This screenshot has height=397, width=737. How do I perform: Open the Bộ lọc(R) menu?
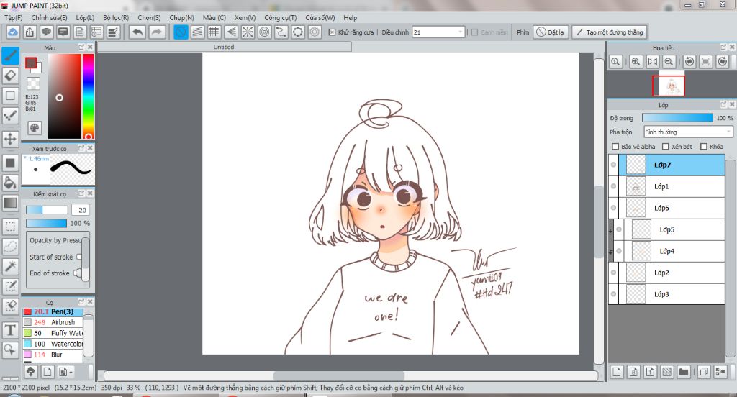click(116, 17)
